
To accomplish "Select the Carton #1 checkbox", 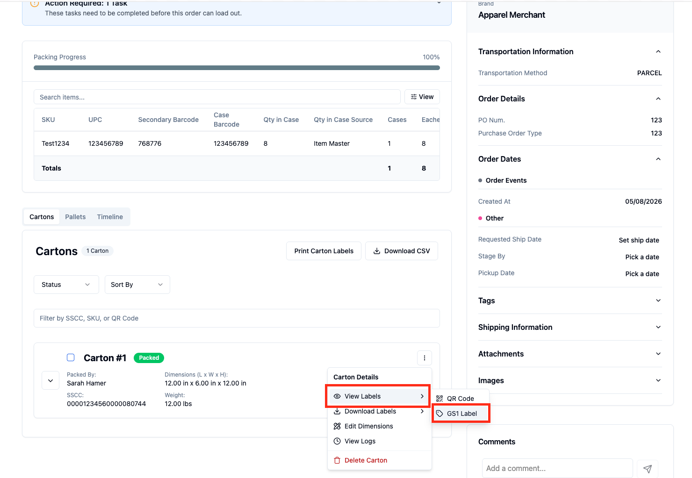I will [71, 357].
